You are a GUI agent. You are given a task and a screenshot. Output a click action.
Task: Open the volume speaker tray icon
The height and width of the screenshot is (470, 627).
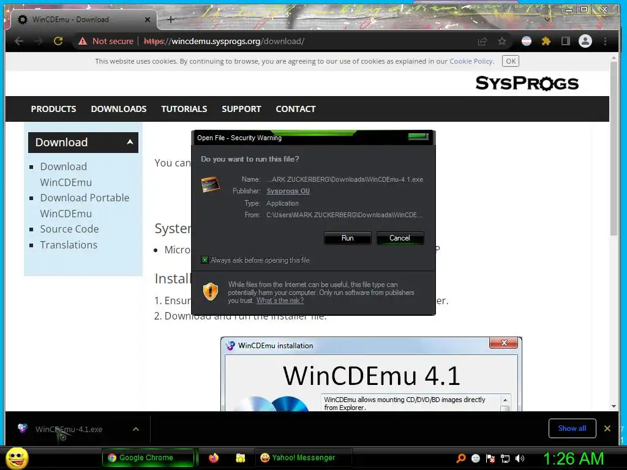pos(520,458)
